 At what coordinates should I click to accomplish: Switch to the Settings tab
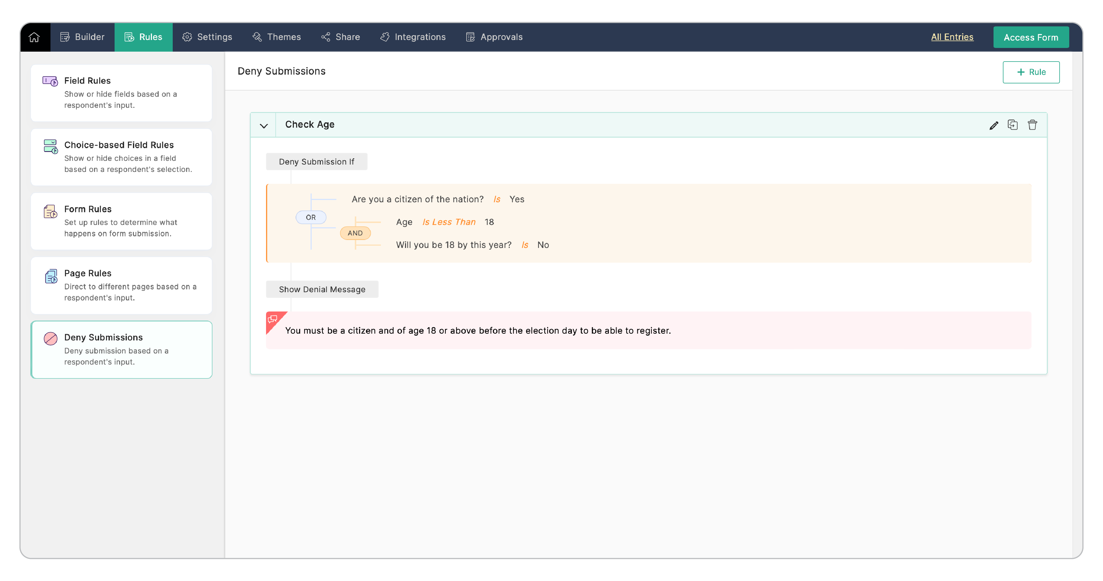[207, 37]
